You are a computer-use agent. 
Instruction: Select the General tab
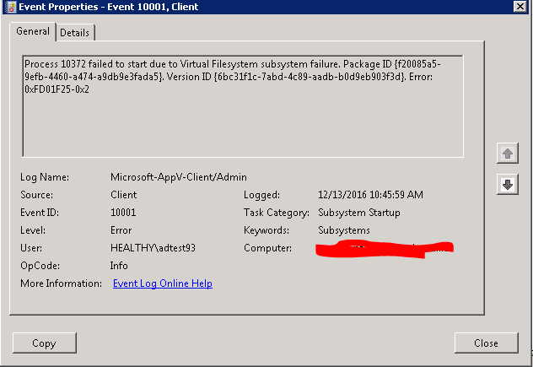pyautogui.click(x=33, y=32)
